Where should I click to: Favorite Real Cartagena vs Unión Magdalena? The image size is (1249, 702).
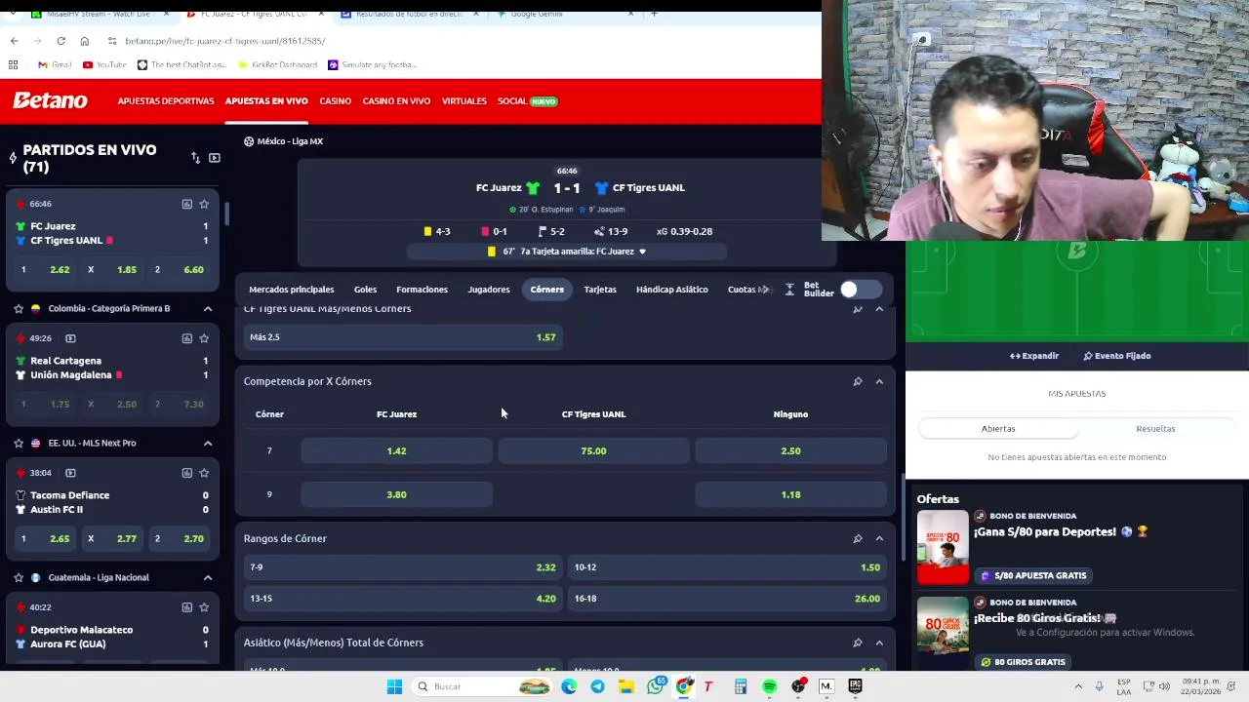click(x=204, y=338)
